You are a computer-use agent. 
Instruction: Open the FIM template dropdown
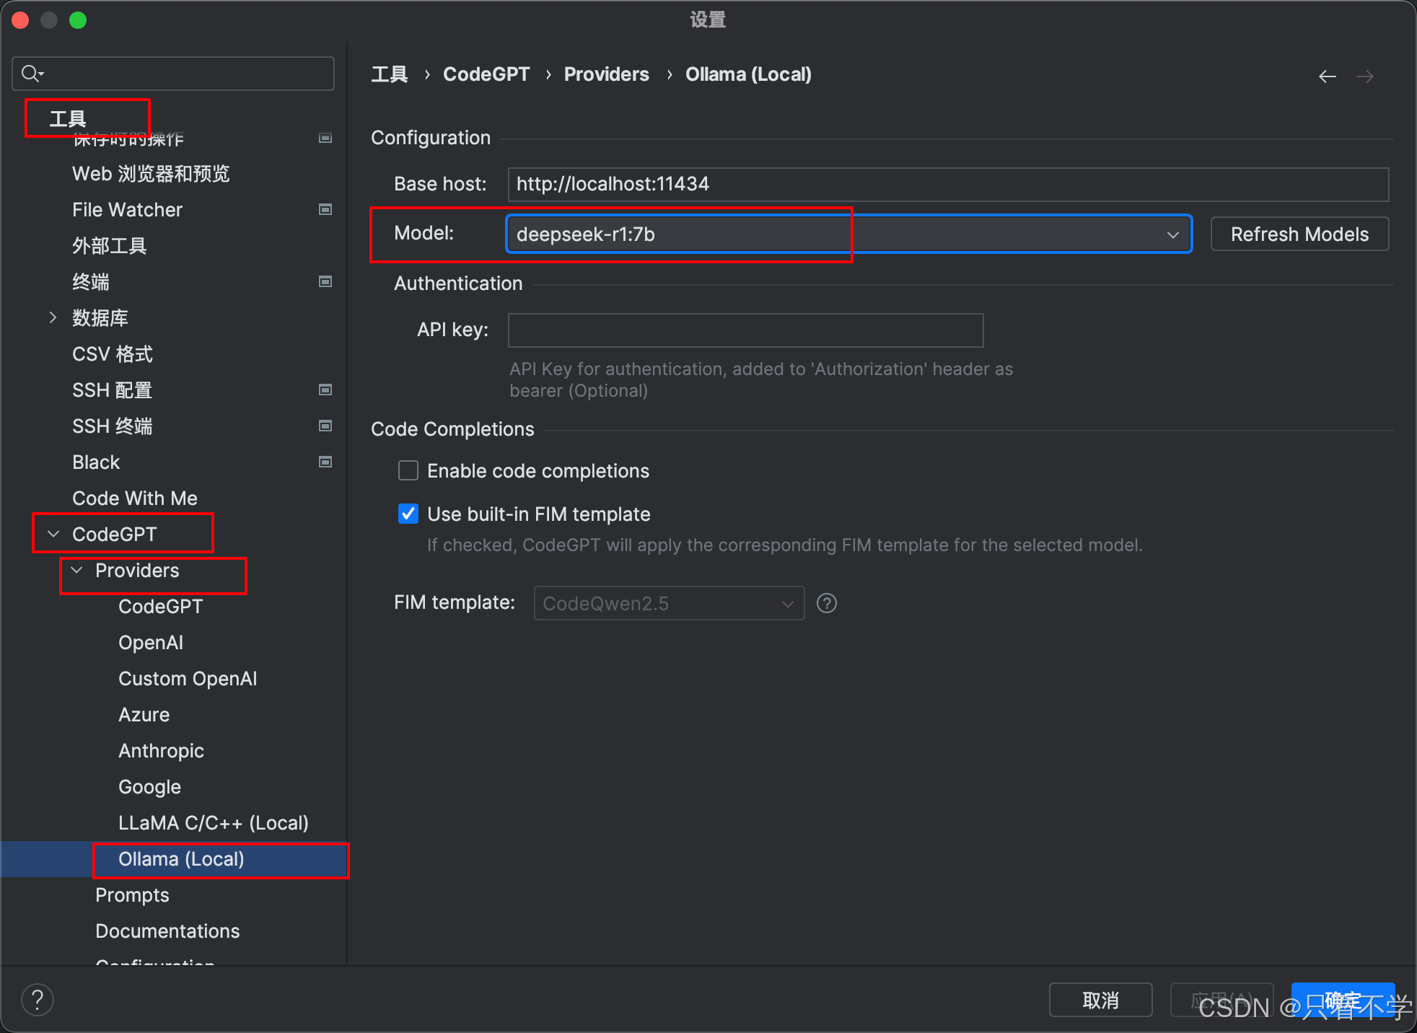[786, 603]
